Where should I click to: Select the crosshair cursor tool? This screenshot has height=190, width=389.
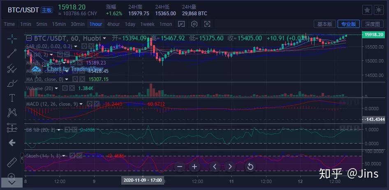(12, 38)
